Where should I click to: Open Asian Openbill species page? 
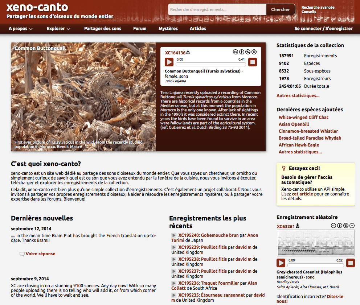pyautogui.click(x=294, y=124)
